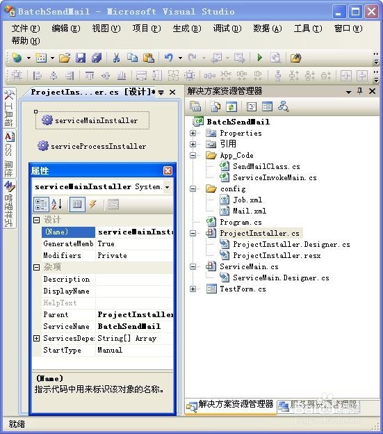The width and height of the screenshot is (383, 434).
Task: Click the Align to Grid layout icon
Action: 17,75
